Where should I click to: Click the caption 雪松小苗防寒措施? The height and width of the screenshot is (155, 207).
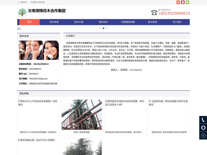pyautogui.click(x=82, y=132)
